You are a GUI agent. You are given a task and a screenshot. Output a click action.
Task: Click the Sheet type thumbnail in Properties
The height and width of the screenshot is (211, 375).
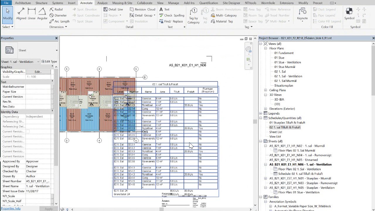[x=9, y=50]
